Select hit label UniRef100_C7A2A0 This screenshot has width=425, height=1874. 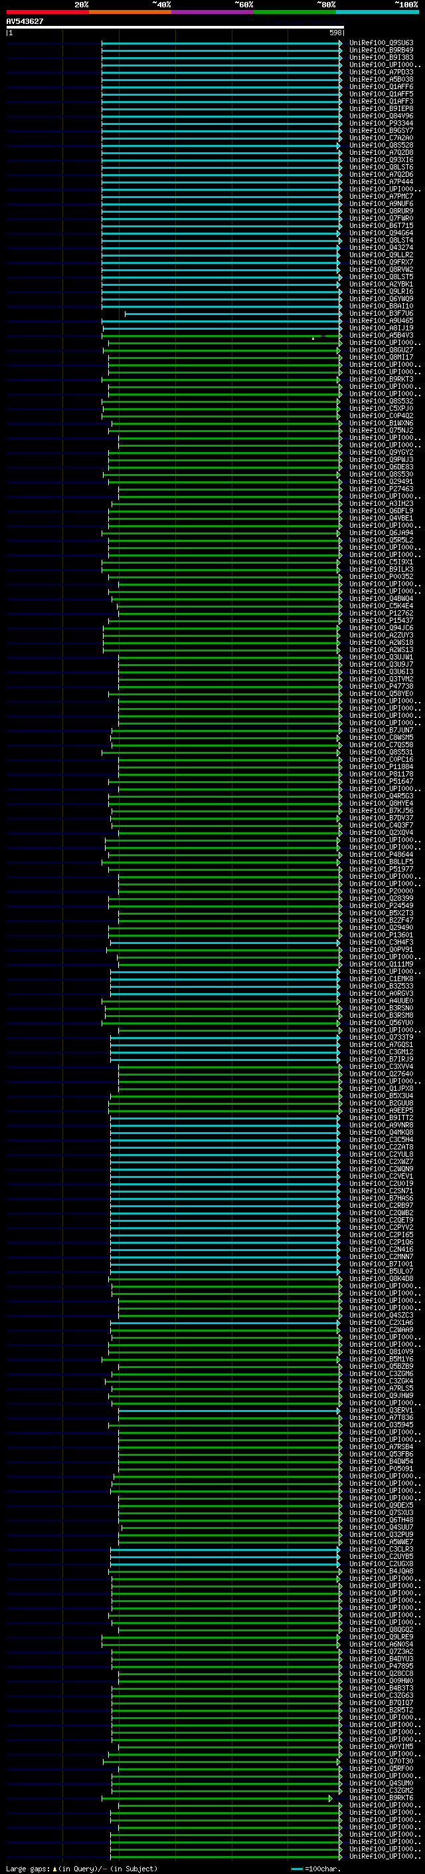[381, 138]
